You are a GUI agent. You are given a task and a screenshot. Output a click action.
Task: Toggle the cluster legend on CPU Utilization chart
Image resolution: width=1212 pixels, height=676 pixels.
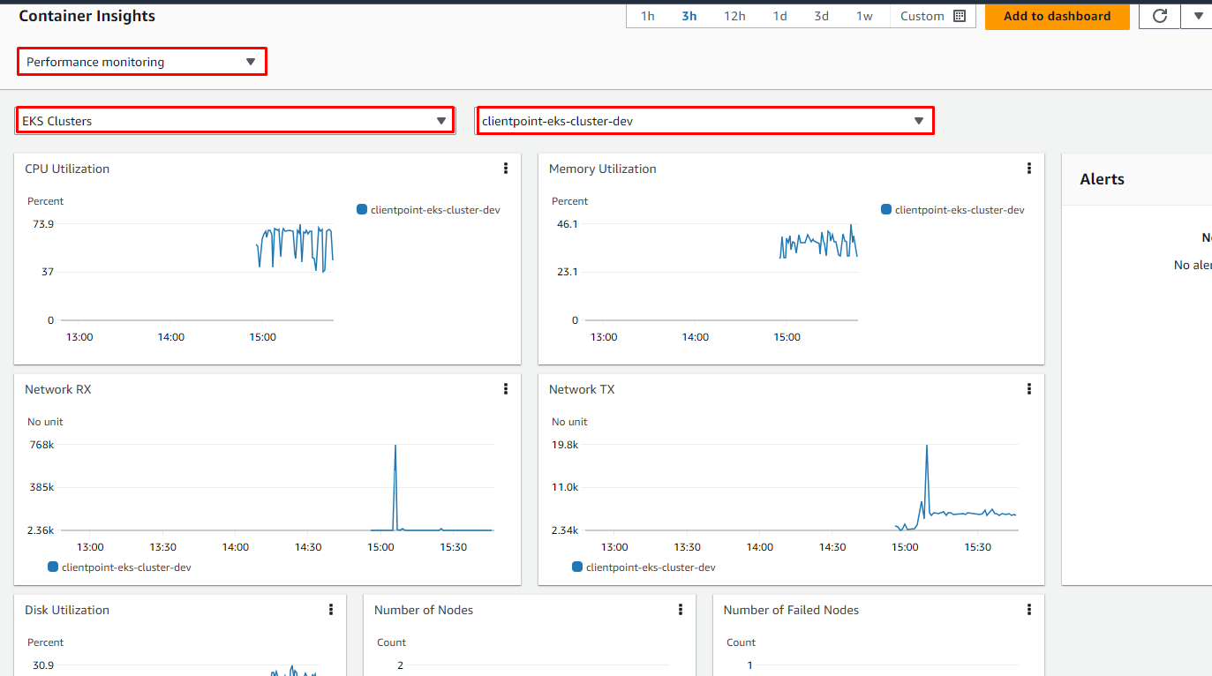point(428,209)
